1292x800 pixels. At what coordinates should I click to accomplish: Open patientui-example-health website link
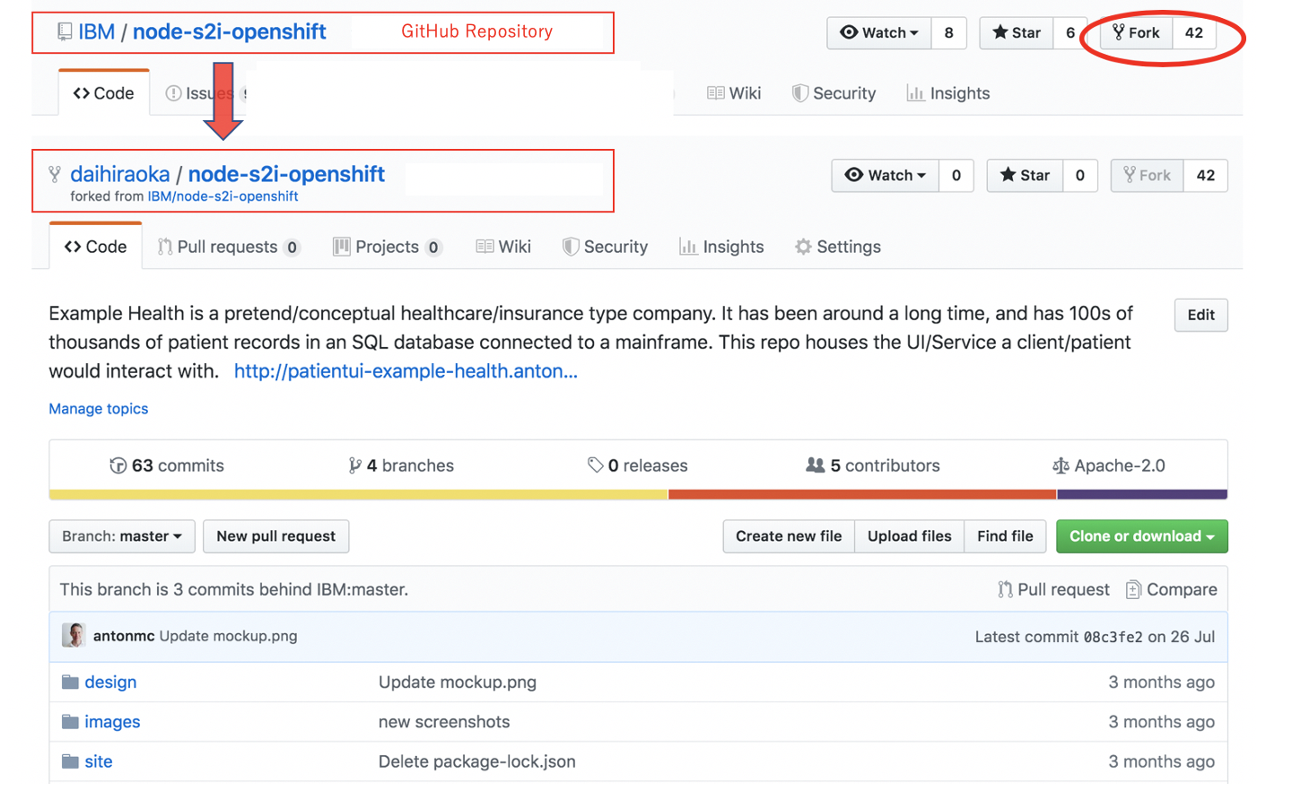[406, 371]
